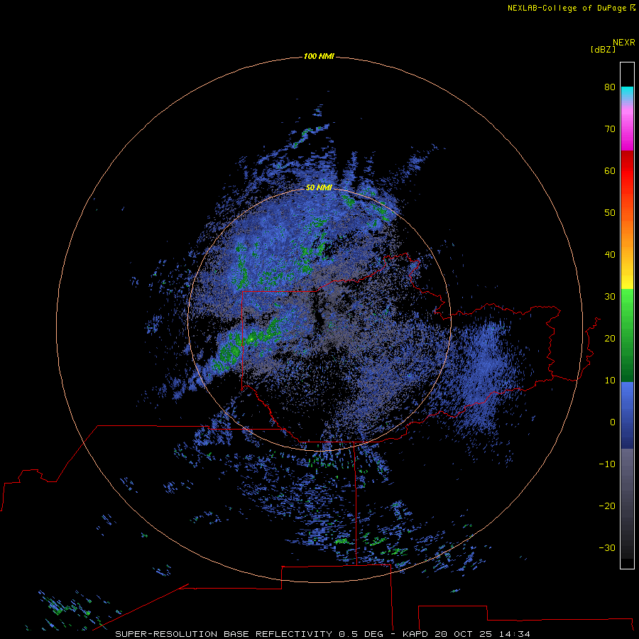Click the 30 dBZ scale value
639x639 pixels.
[610, 296]
